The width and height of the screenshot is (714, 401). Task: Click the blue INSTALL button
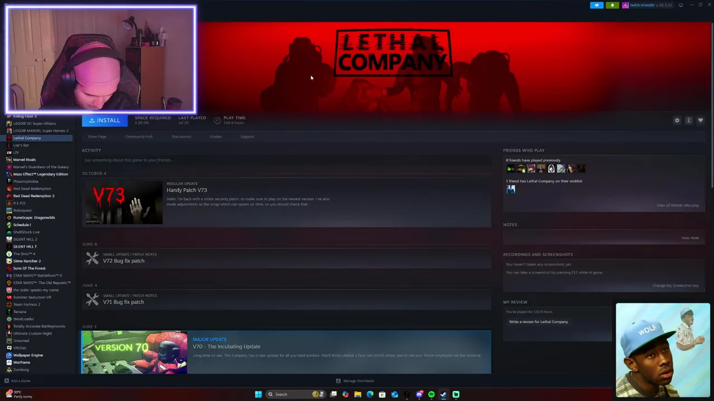[104, 120]
